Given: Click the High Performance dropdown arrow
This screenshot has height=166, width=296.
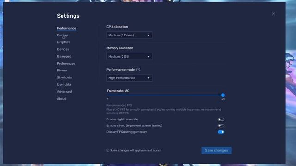Looking at the screenshot, I should tap(148, 78).
